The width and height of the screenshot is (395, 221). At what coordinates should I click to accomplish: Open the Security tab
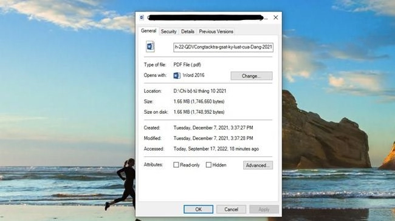point(168,31)
